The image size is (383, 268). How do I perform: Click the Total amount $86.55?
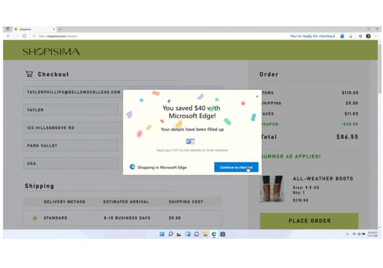[x=347, y=137]
